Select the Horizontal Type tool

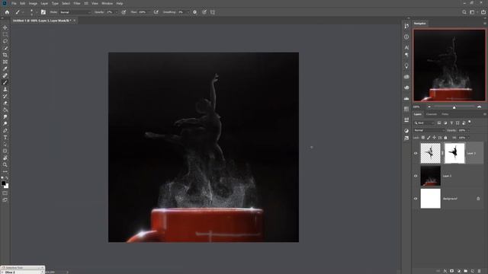[x=5, y=137]
